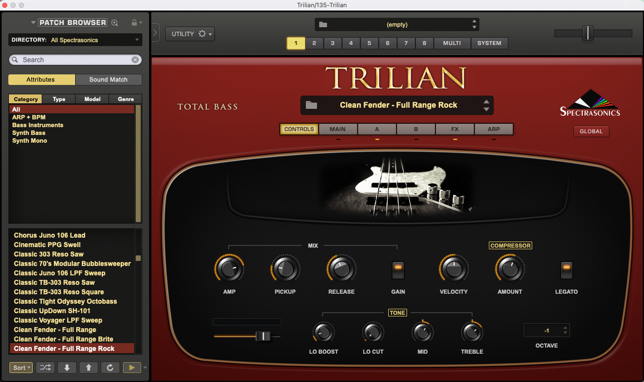This screenshot has width=644, height=382.
Task: Toggle the TONE enable label
Action: click(397, 313)
